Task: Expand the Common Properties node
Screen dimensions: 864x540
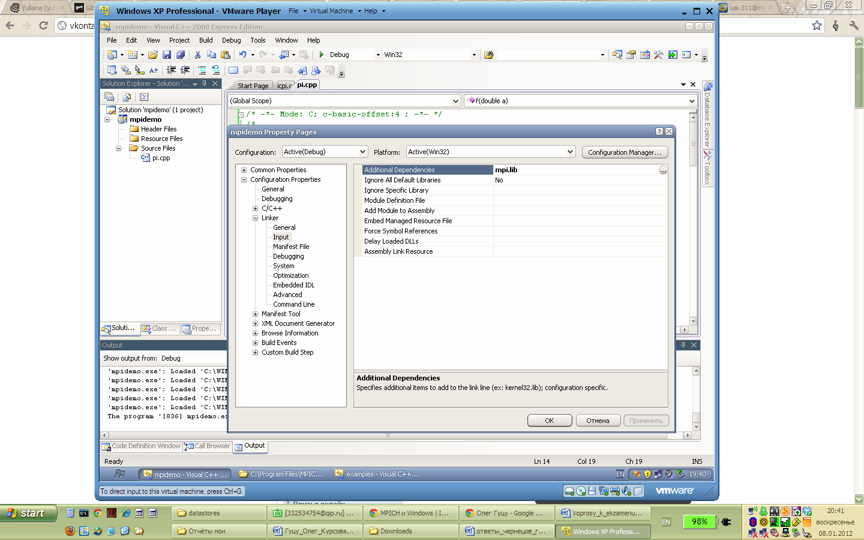Action: click(244, 170)
